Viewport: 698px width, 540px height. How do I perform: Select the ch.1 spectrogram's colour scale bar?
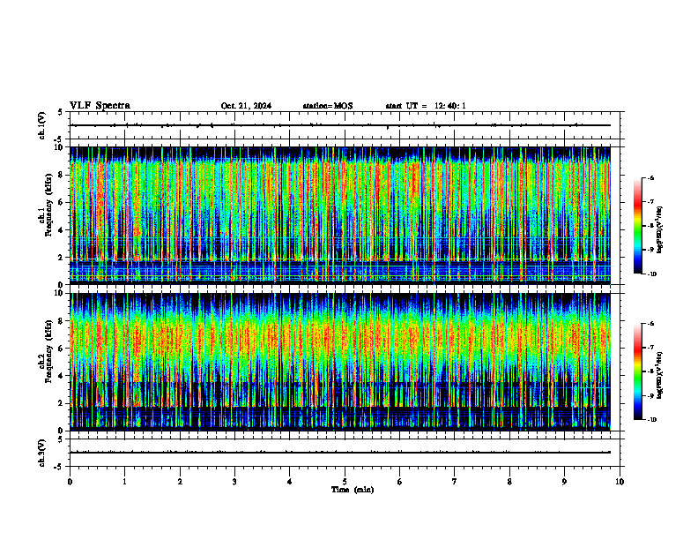tap(637, 226)
